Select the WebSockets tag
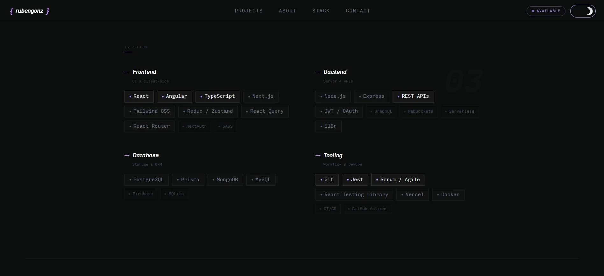Image resolution: width=604 pixels, height=276 pixels. (418, 111)
